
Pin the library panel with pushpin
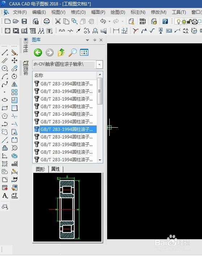(94, 40)
